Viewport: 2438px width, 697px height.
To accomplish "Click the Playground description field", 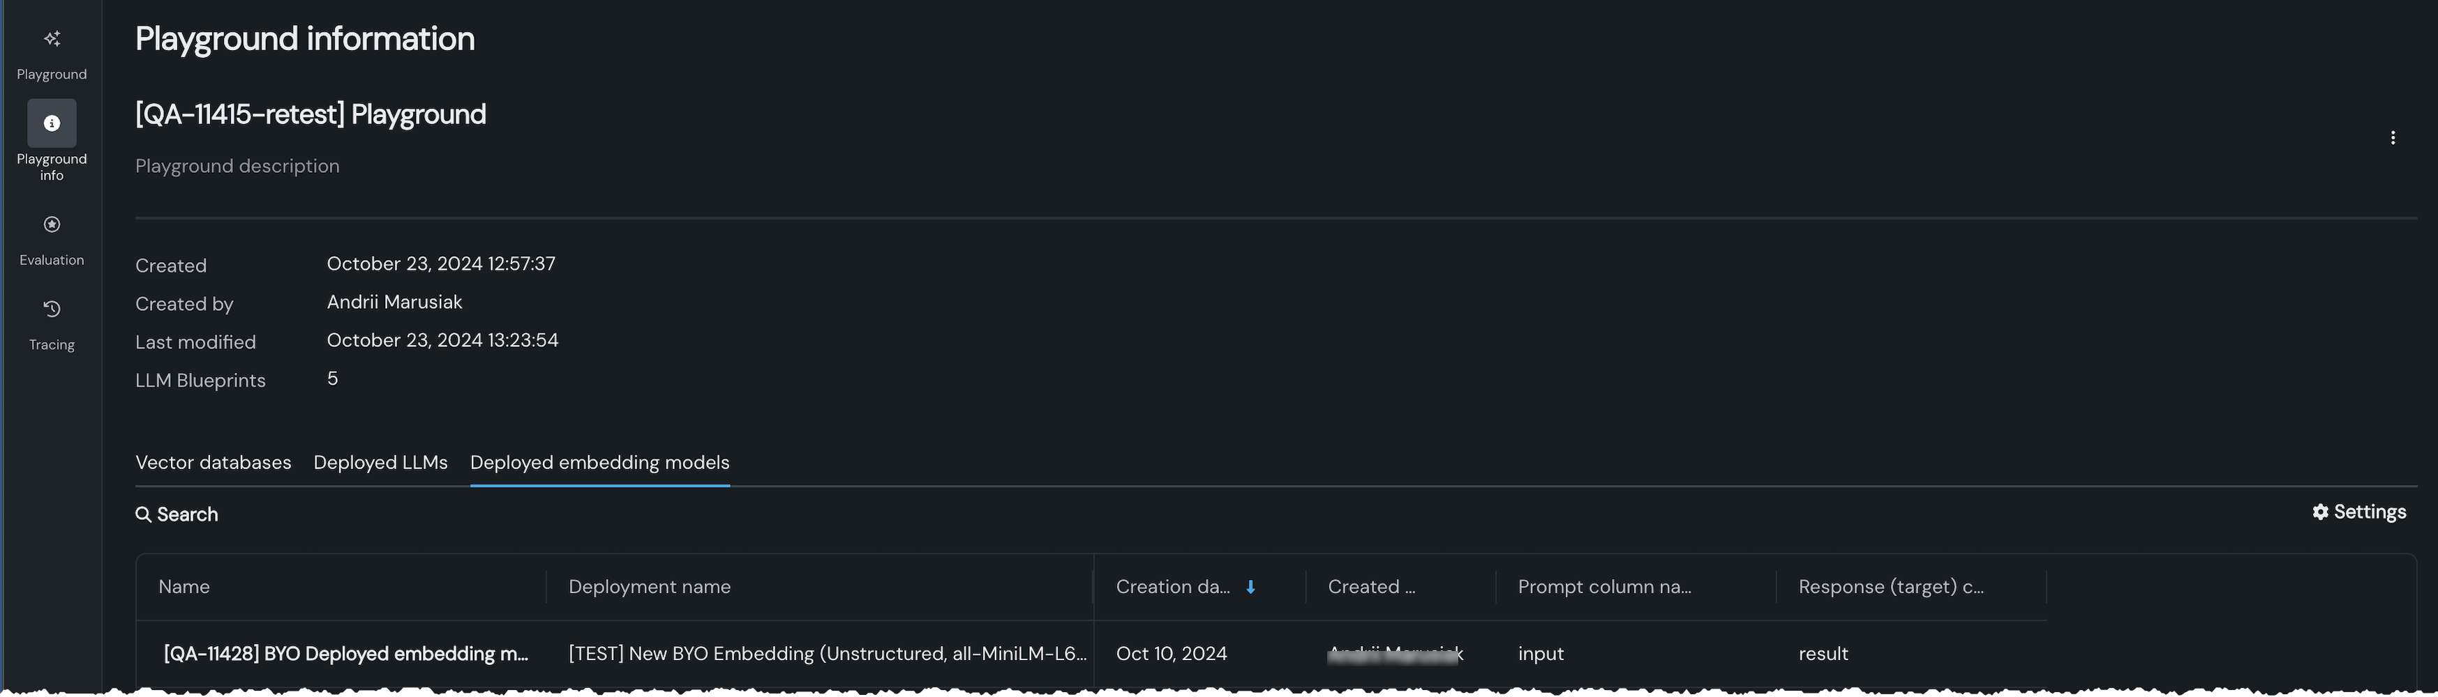I will 237,167.
